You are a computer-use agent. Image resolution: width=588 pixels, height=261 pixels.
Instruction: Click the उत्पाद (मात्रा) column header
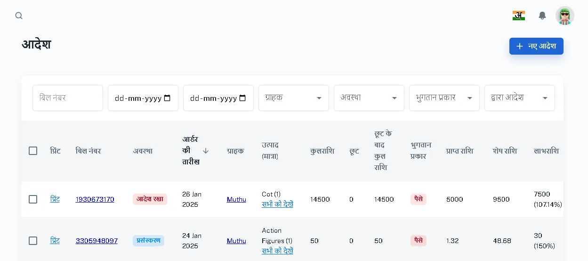coord(270,151)
